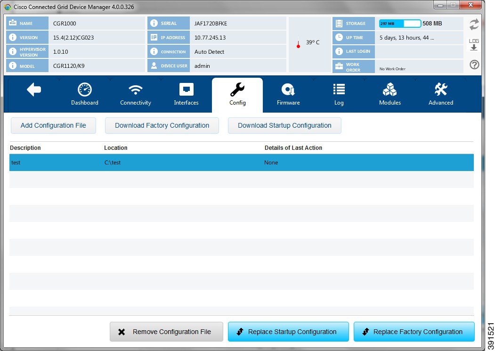Click the Description column header
Image resolution: width=495 pixels, height=351 pixels.
25,148
